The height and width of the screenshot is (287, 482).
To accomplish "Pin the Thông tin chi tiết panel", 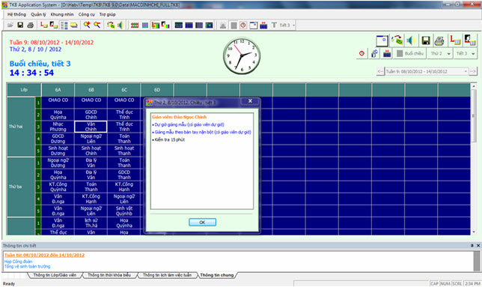I will click(x=472, y=246).
